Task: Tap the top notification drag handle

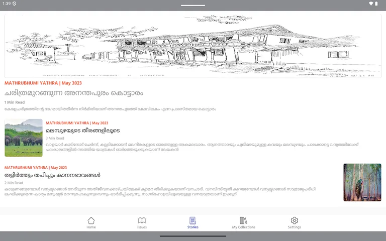Action: pyautogui.click(x=193, y=5)
